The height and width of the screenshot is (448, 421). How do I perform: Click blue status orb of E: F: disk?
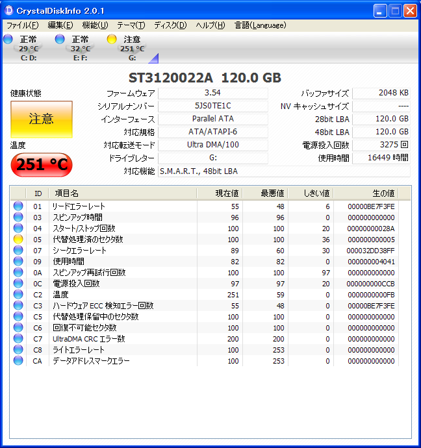pos(60,39)
